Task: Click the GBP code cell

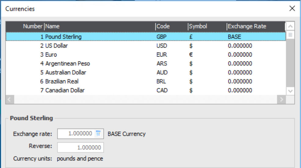Action: [x=161, y=37]
